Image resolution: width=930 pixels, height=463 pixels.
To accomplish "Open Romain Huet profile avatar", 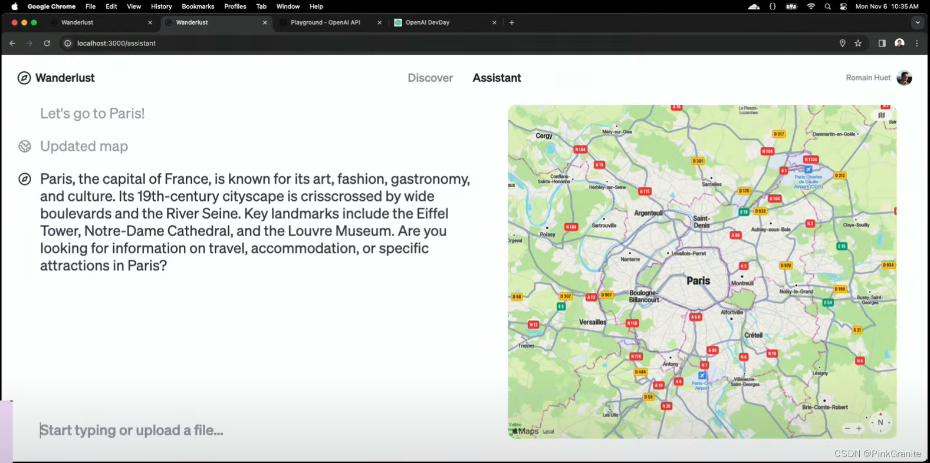I will (904, 78).
